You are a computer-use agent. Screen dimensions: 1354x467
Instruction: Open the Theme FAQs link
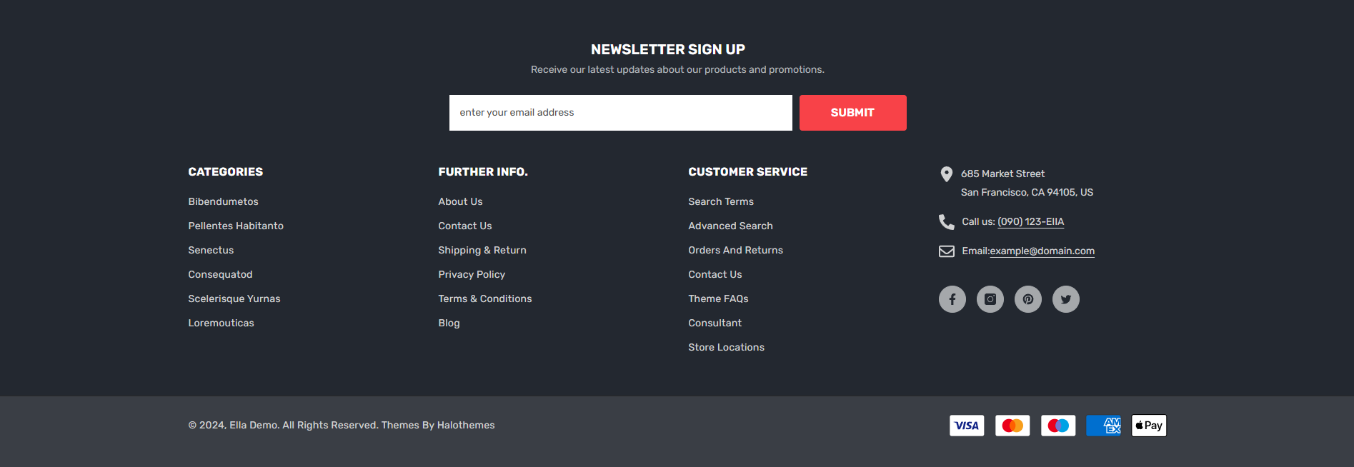pyautogui.click(x=718, y=299)
